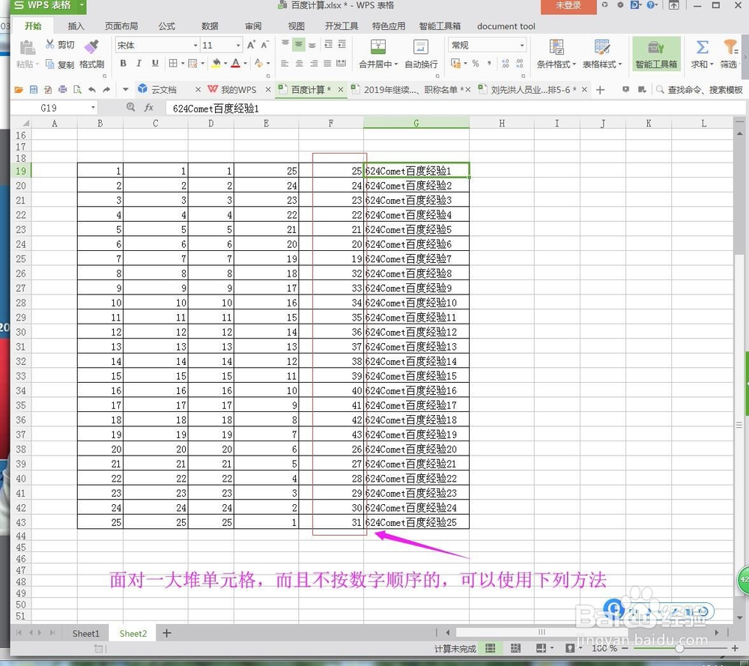The height and width of the screenshot is (666, 749).
Task: Click the search commands box 查找命令
Action: 700,89
